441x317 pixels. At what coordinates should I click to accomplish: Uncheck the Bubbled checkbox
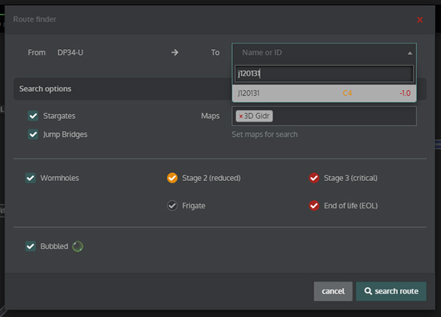pos(30,246)
